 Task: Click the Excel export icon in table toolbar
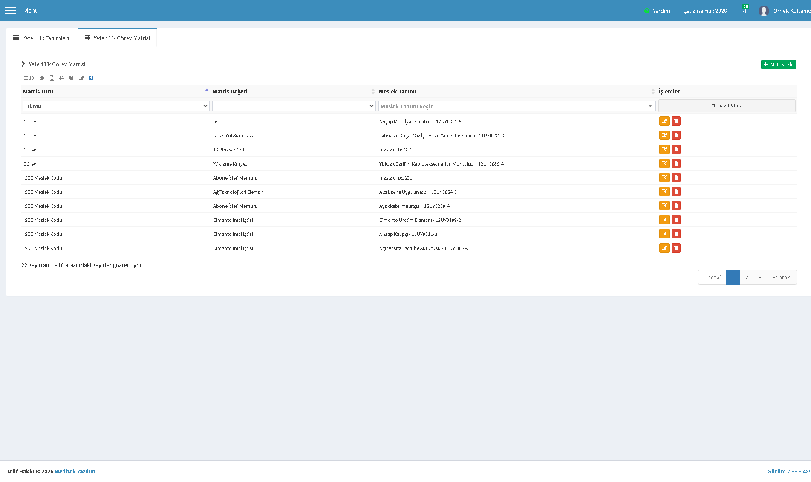(x=52, y=78)
